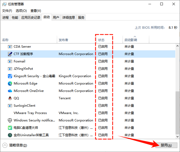180x152 pixels.
Task: Open the 选项(O) menu
Action: point(21,11)
